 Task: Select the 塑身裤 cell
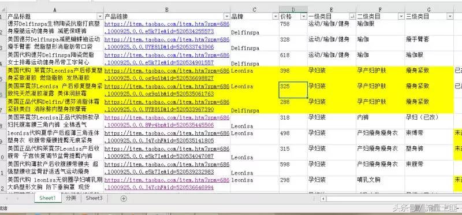pyautogui.click(x=429, y=153)
